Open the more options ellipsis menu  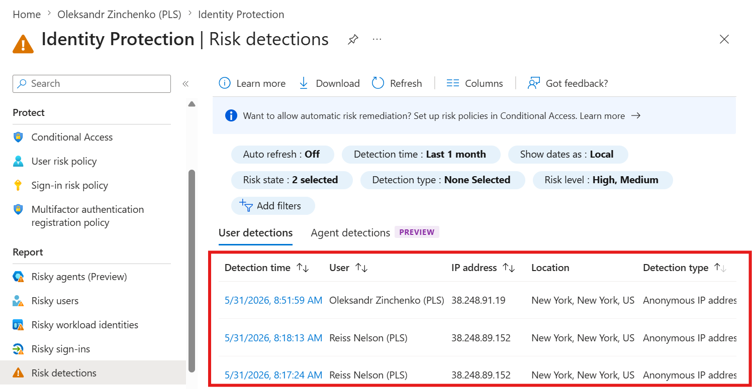point(377,40)
